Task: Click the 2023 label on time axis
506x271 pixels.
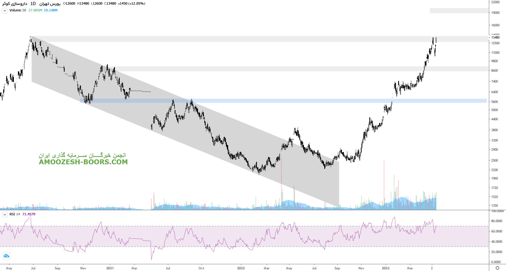Action: pyautogui.click(x=385, y=268)
